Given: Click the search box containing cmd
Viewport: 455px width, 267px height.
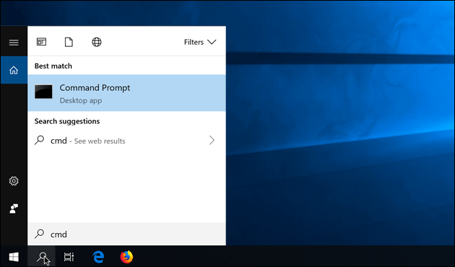Looking at the screenshot, I should [x=126, y=234].
